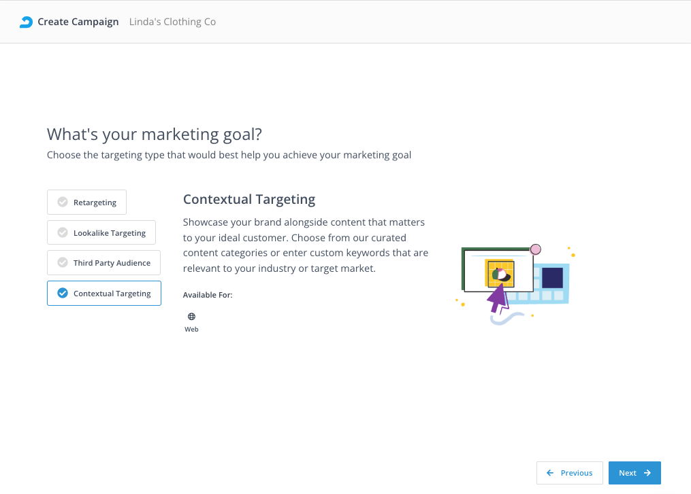Click the gray checkmark icon beside Lookalike Targeting

(63, 232)
